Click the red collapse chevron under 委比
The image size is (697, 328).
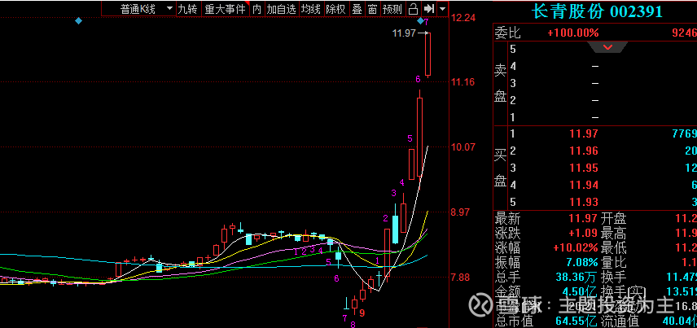[607, 46]
